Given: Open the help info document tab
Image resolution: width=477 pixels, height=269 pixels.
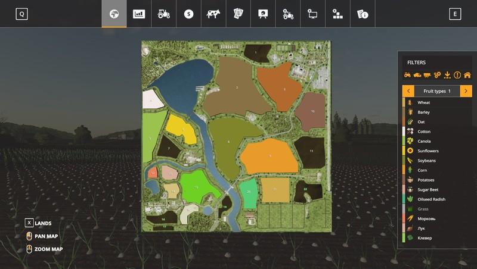Looking at the screenshot, I should (x=363, y=14).
